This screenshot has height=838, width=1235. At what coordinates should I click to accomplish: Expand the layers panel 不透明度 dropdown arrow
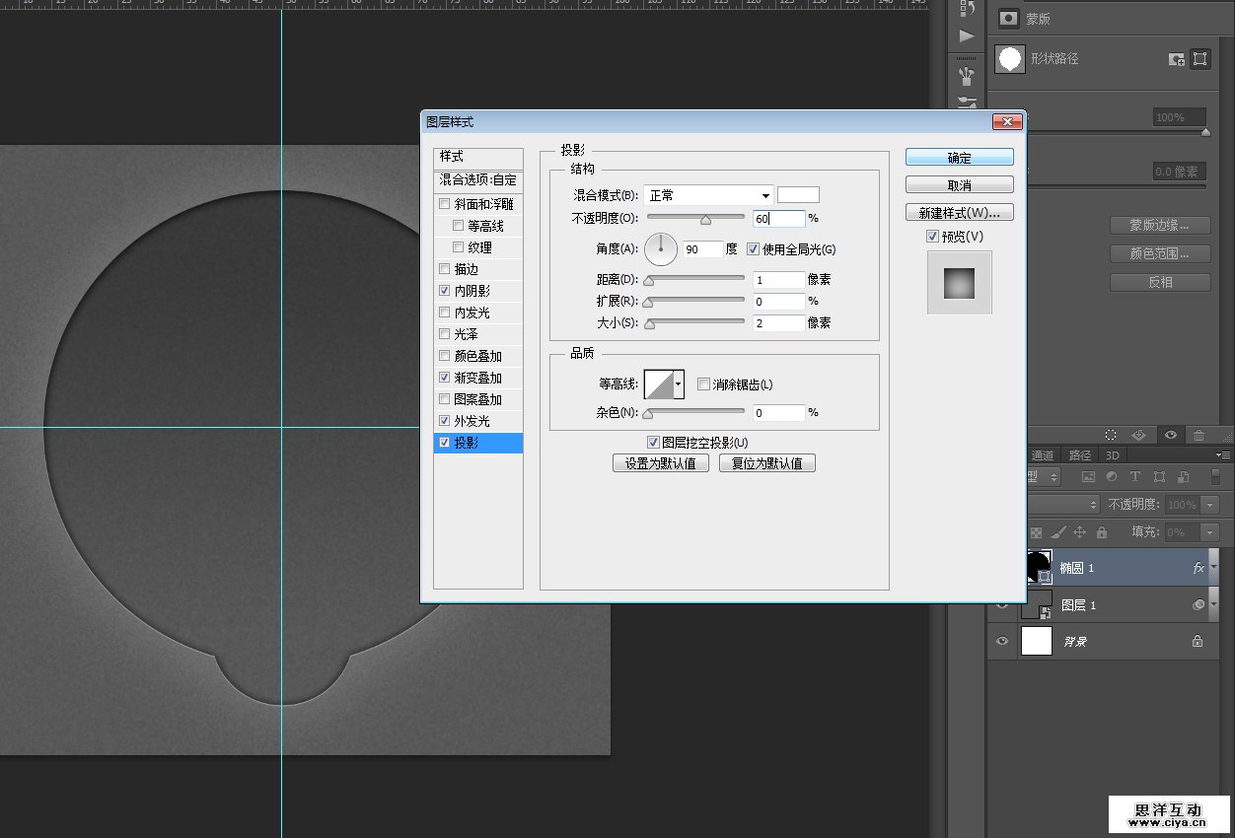coord(1210,505)
